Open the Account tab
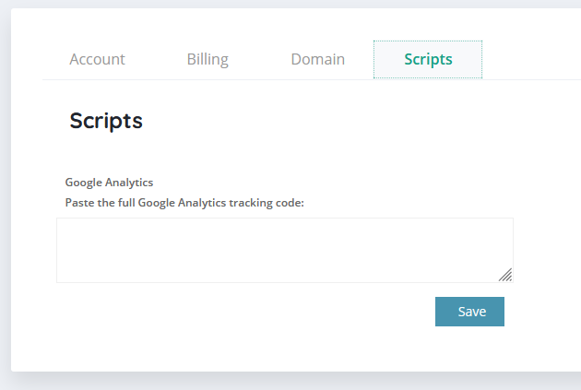This screenshot has height=390, width=581. tap(97, 60)
